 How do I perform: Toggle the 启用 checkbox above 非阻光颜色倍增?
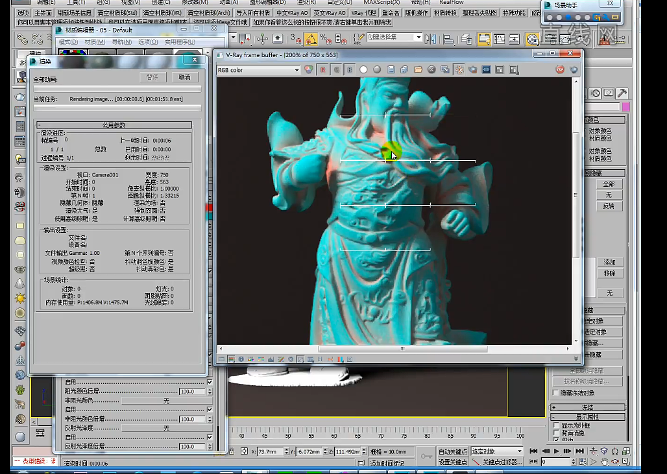pos(210,409)
